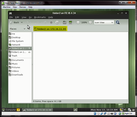Eject the folder2 network share
The image size is (137, 117).
[29, 49]
